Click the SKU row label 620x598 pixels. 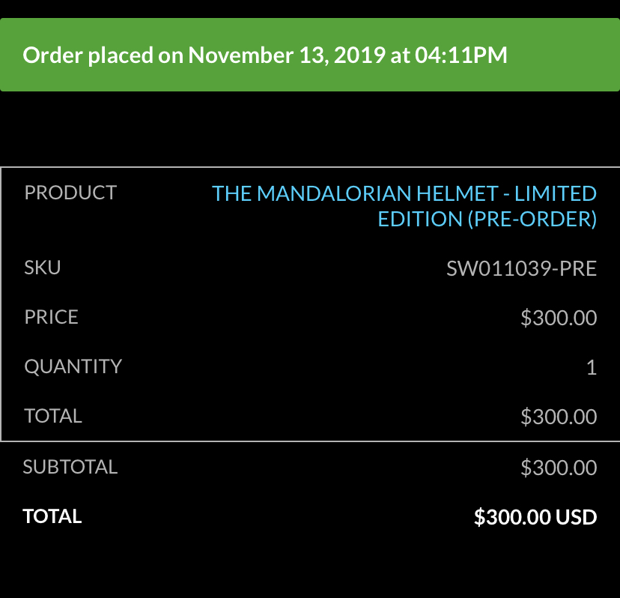tap(43, 268)
